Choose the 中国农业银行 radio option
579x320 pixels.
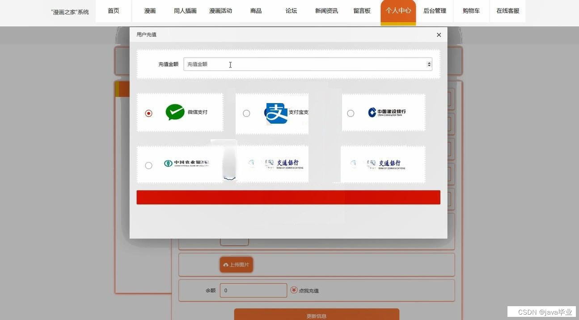148,166
